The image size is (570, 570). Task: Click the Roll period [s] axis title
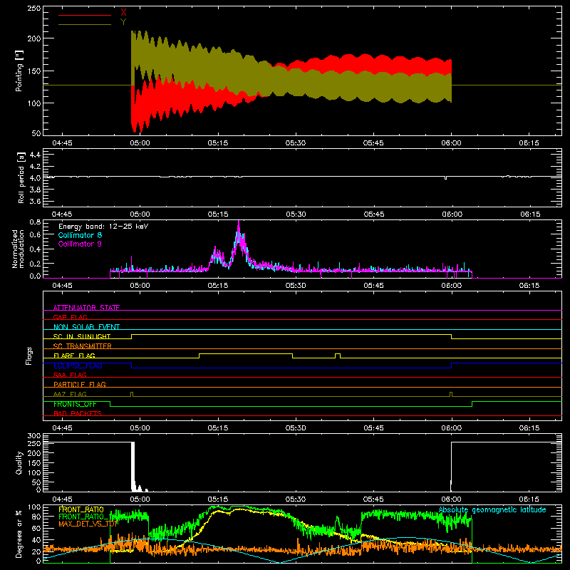[21, 177]
